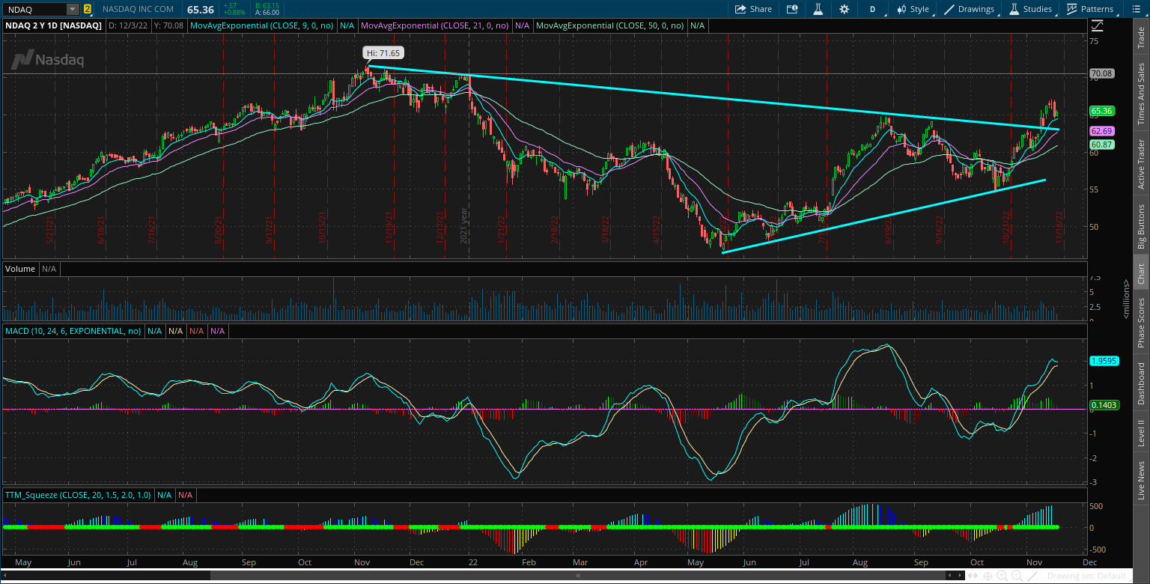The width and height of the screenshot is (1150, 584).
Task: Click the NDAQ 2 Y 1D chart title
Action: [53, 25]
